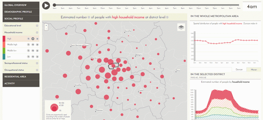This screenshot has height=120, width=263.
Task: Select number mode for Middle-high income
Action: click(33, 45)
